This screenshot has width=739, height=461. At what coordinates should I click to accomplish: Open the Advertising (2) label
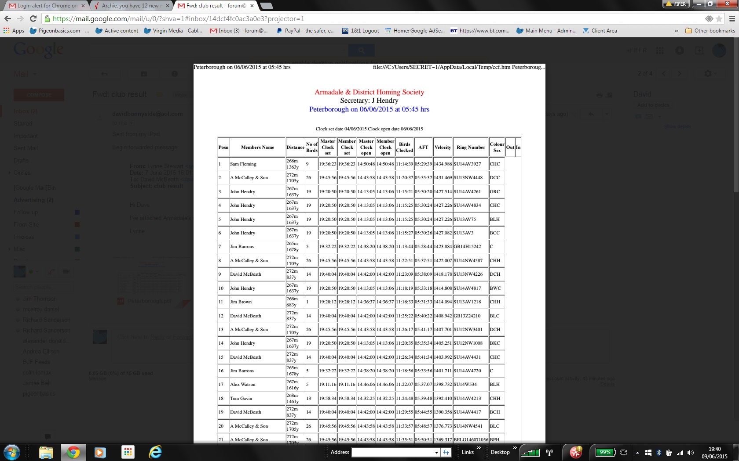click(33, 200)
